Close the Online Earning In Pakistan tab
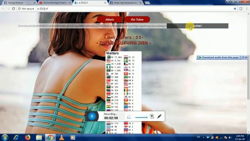The width and height of the screenshot is (250, 141). pos(70,3)
